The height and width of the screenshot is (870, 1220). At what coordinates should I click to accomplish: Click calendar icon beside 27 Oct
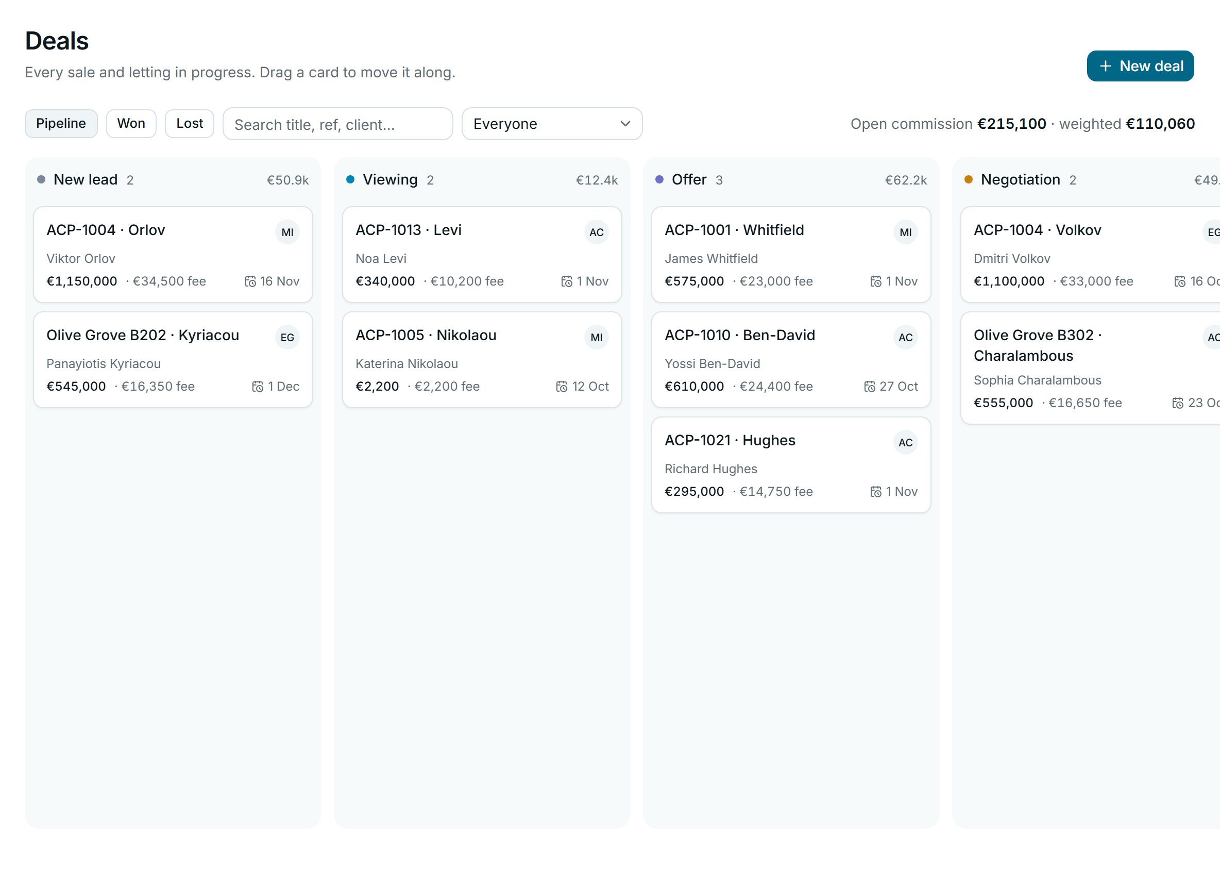point(869,386)
